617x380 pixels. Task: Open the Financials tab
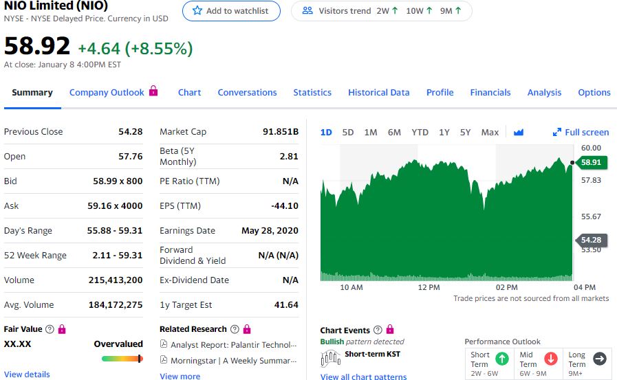490,92
